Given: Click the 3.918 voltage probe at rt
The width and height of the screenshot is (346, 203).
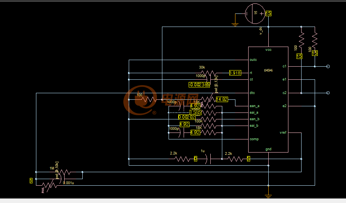Looking at the screenshot, I should (235, 73).
